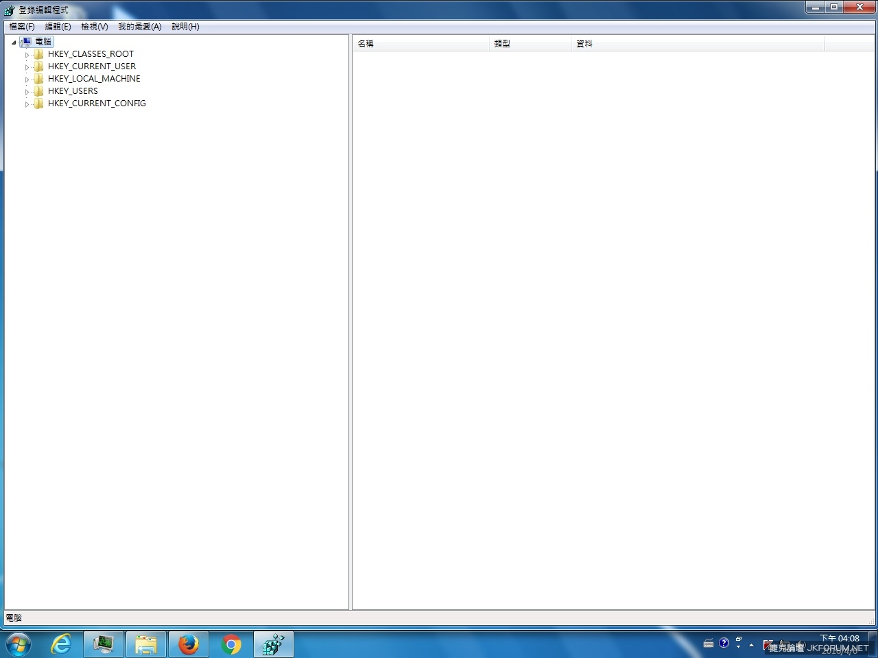Open Google Chrome from the taskbar
878x658 pixels.
(x=231, y=644)
